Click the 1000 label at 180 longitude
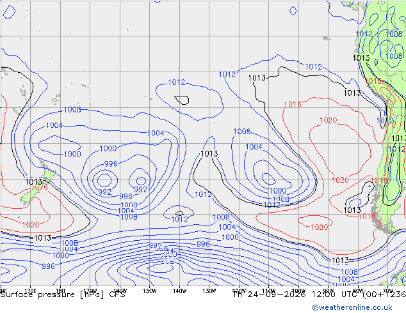406x313 pixels. pos(72,154)
